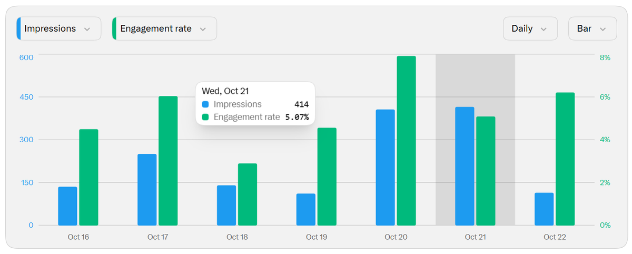632x254 pixels.
Task: Select the blue Impressions bar for Oct 19
Action: click(x=306, y=210)
